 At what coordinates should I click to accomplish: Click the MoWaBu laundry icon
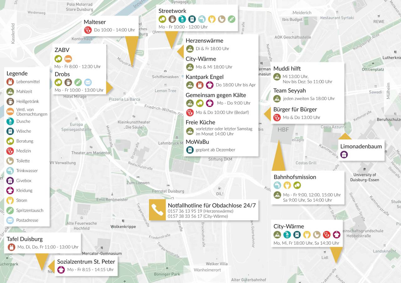(x=190, y=150)
